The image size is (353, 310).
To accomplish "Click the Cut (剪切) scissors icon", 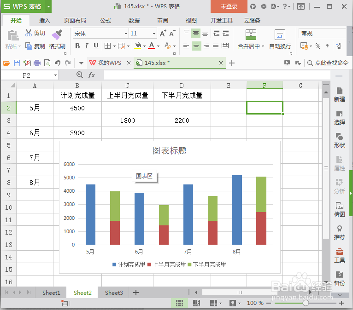I will 29,33.
